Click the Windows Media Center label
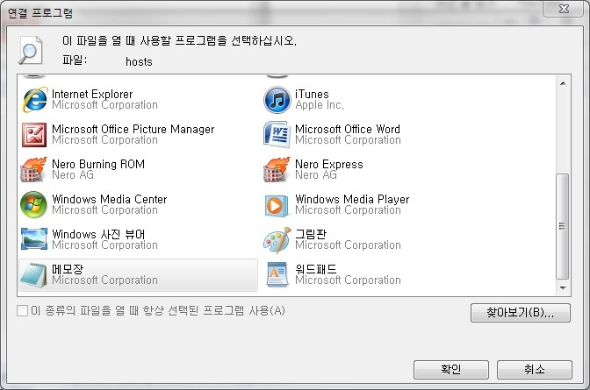590x390 pixels. point(110,199)
